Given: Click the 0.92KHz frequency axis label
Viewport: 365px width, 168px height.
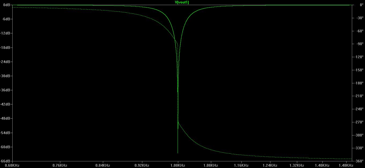Looking at the screenshot, I should tap(142, 166).
